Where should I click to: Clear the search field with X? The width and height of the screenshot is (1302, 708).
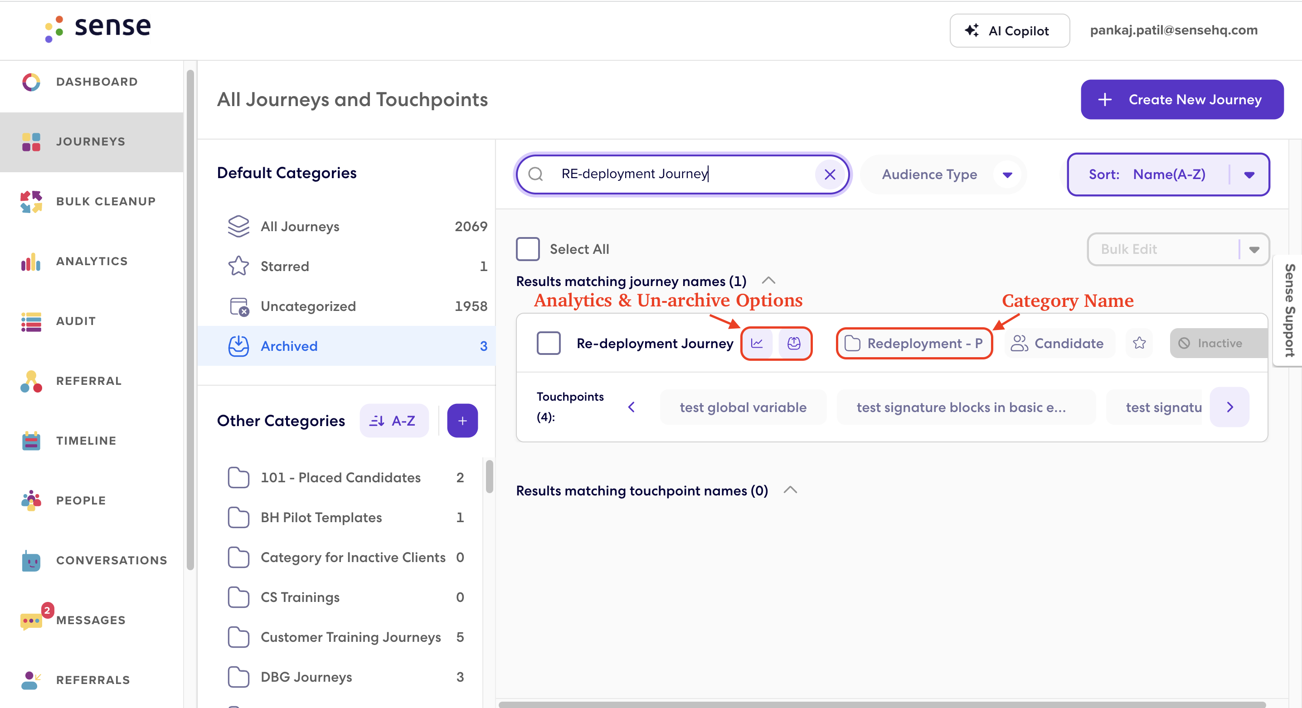830,175
